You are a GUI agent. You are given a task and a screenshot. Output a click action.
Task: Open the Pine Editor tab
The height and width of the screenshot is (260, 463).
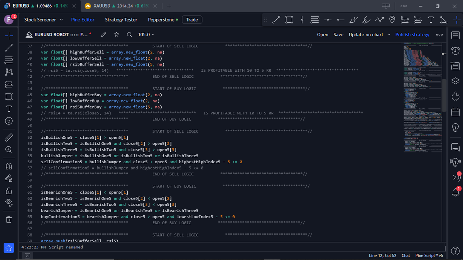tap(83, 20)
